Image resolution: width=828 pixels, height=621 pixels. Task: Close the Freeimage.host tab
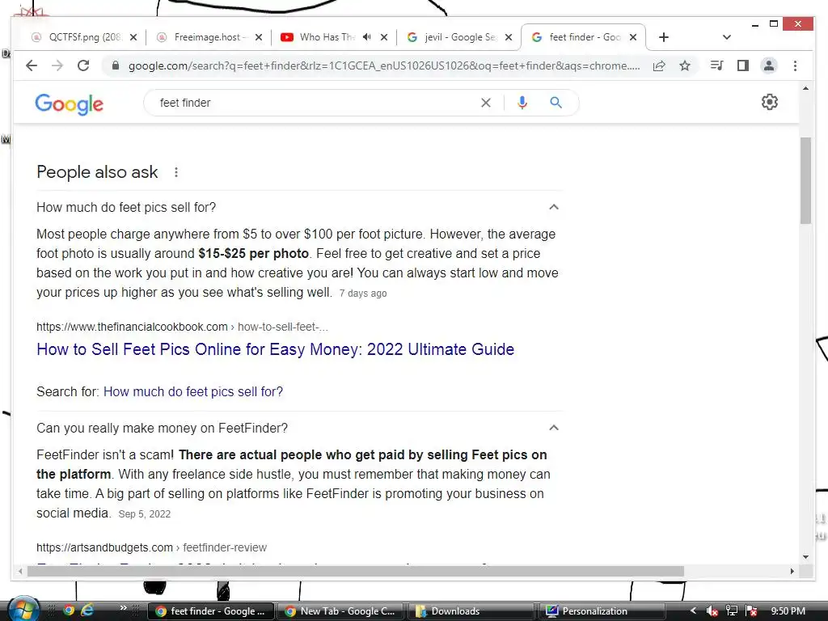(x=258, y=37)
